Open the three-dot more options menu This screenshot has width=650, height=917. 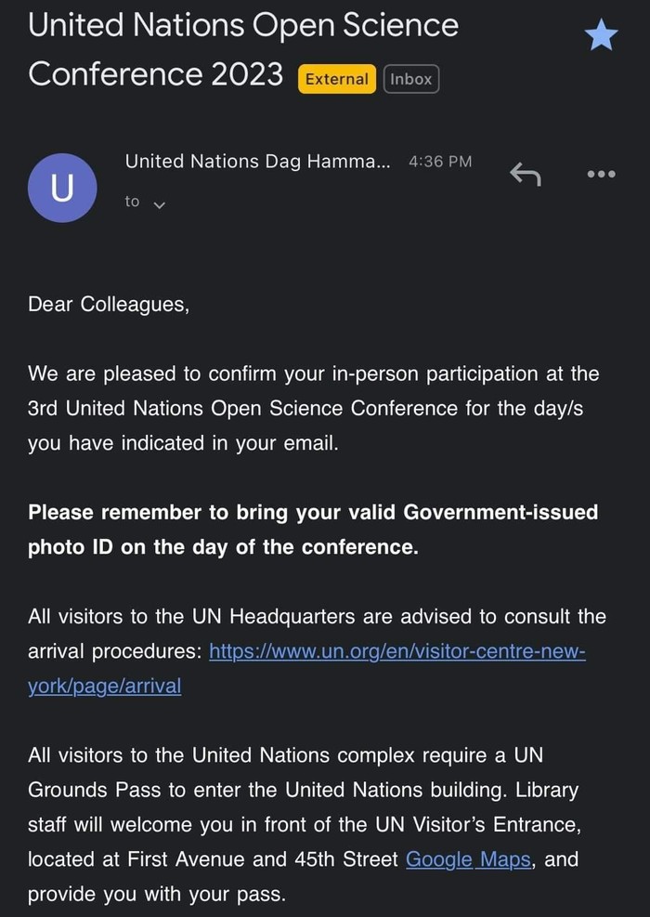[601, 174]
